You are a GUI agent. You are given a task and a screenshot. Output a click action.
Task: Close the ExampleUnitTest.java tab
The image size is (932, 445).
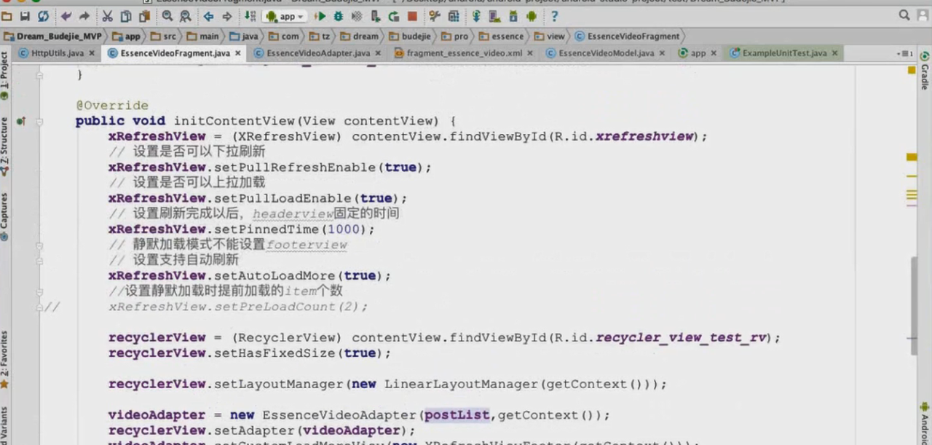click(x=834, y=53)
